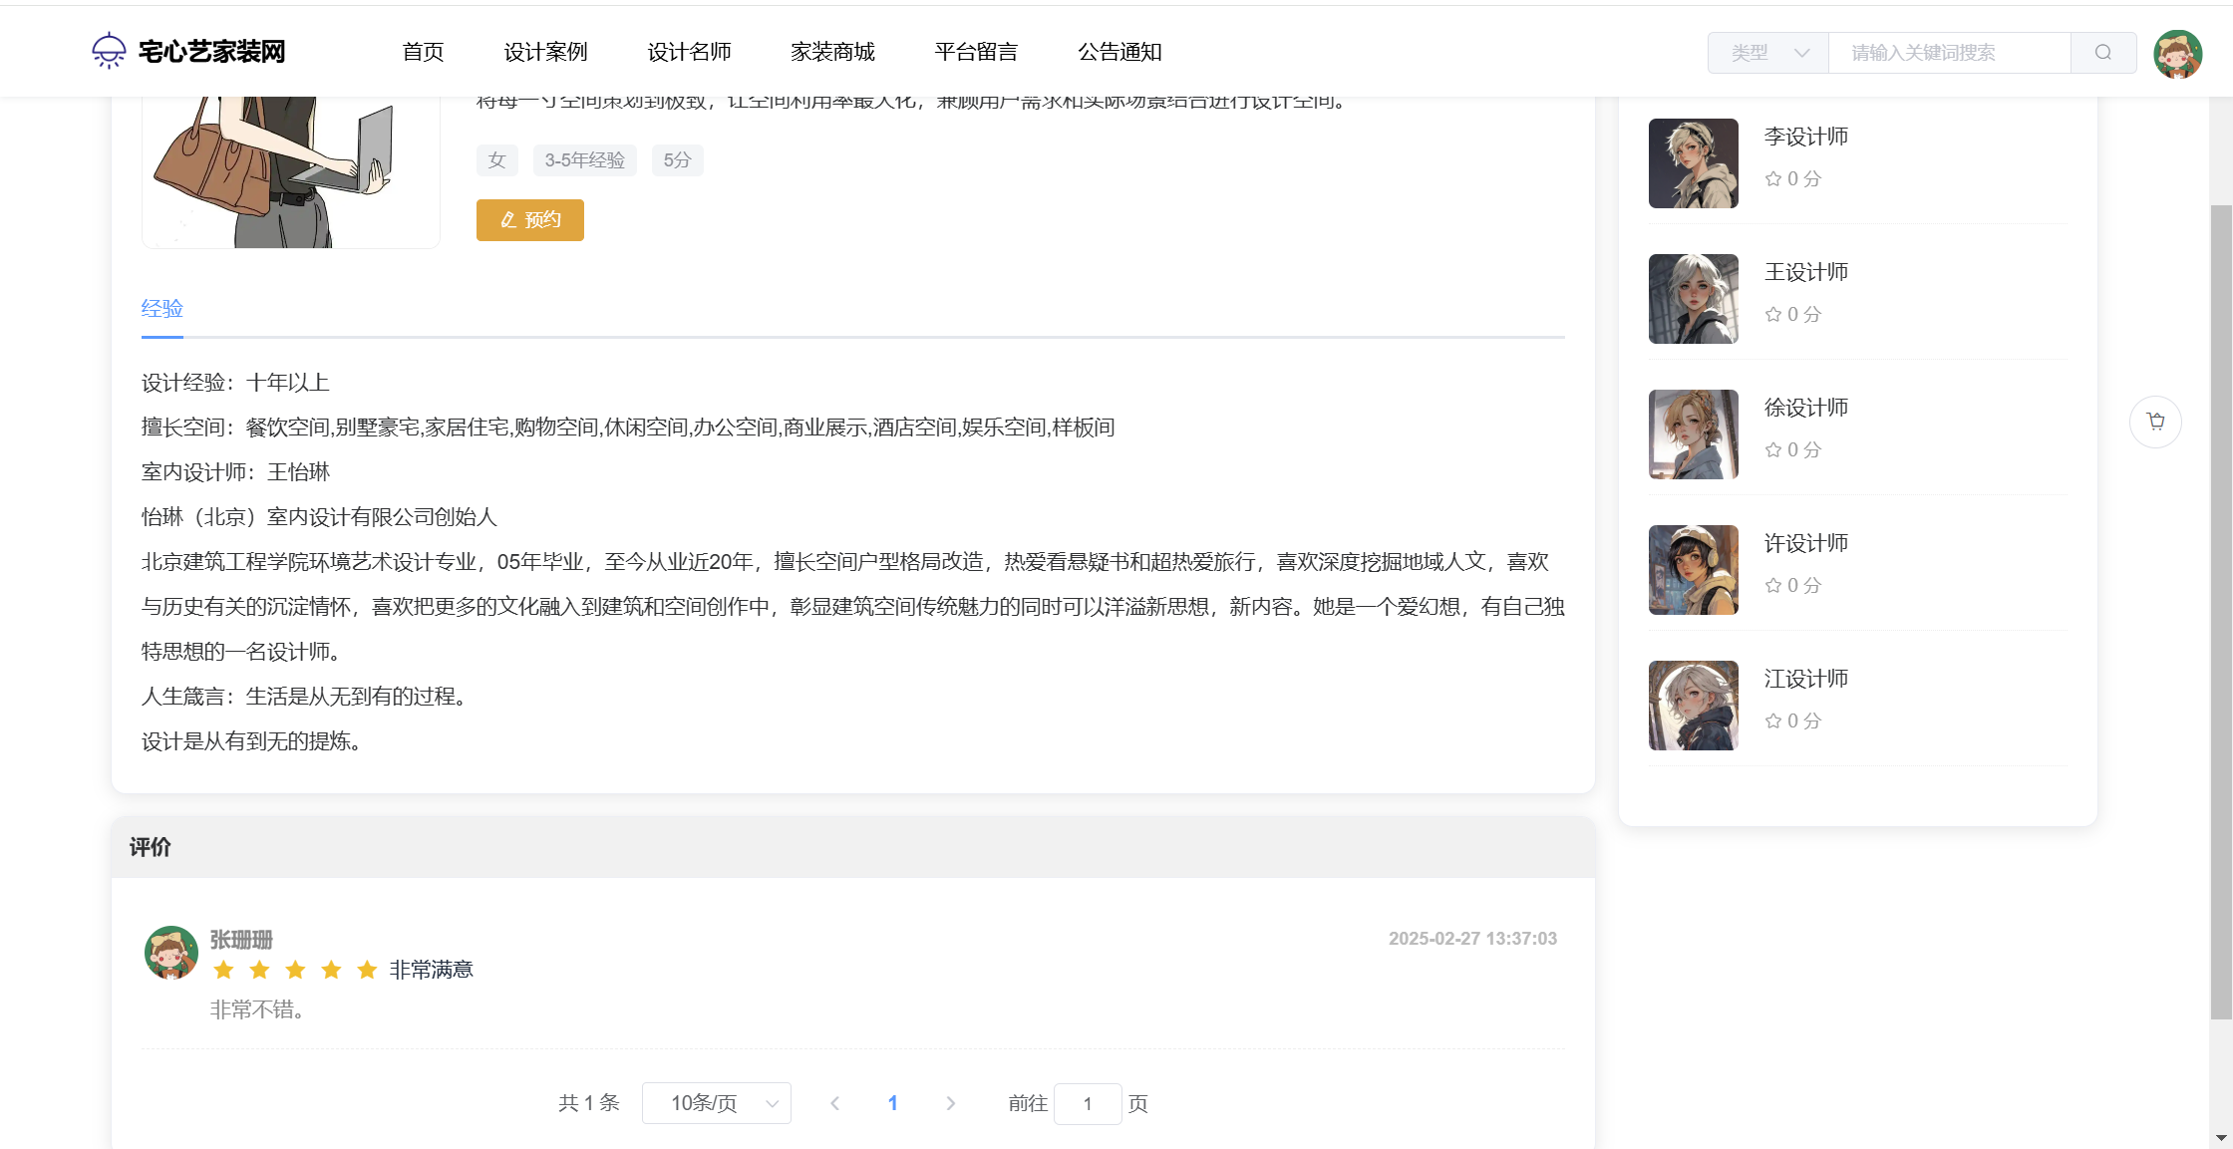Viewport: 2233px width, 1149px height.
Task: Click the page 1 number in pagination
Action: coord(892,1103)
